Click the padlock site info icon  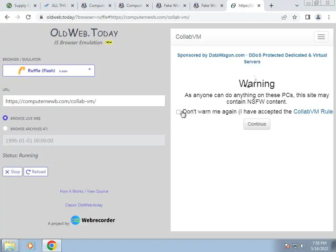[41, 17]
